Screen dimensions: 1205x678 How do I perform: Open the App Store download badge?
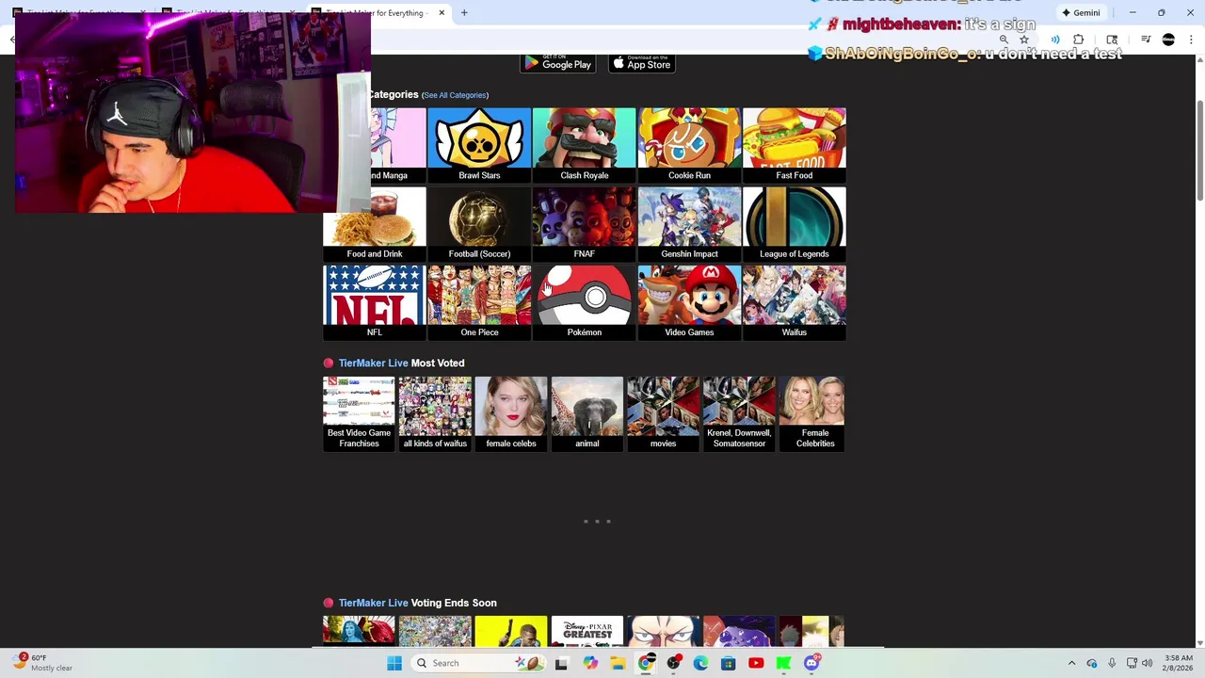[642, 63]
